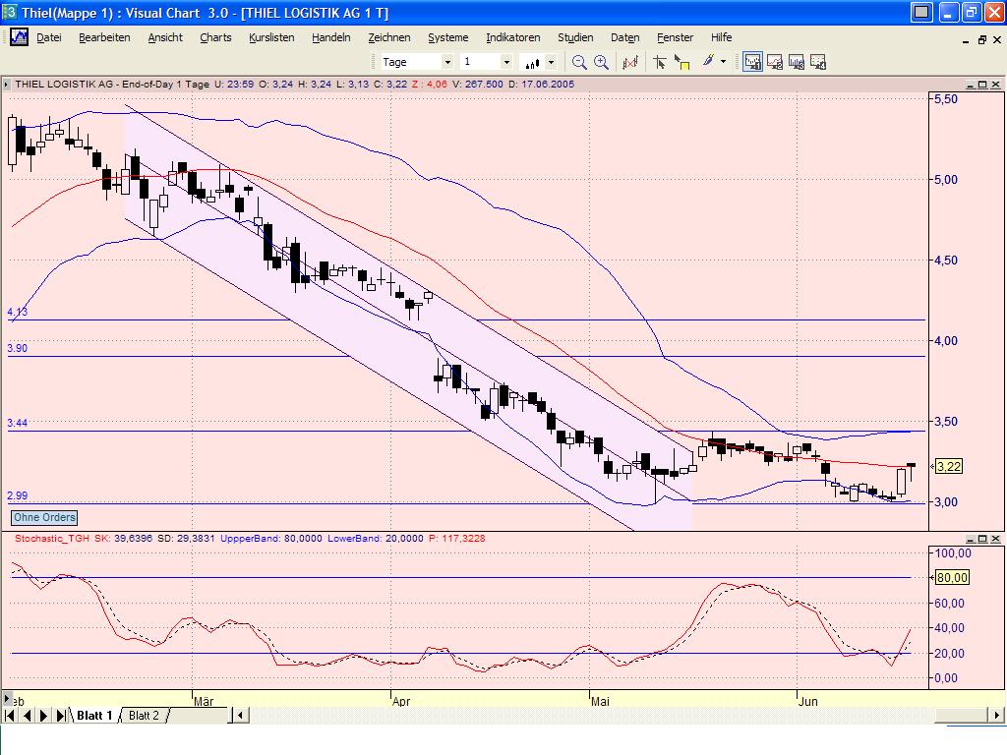Switch to chart workspace 3 icon
Image resolution: width=1007 pixels, height=755 pixels.
[797, 62]
